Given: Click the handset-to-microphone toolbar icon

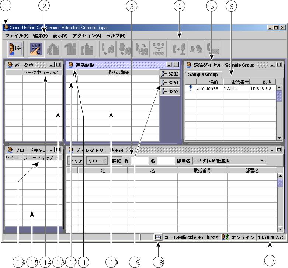Looking at the screenshot, I should 179,49.
